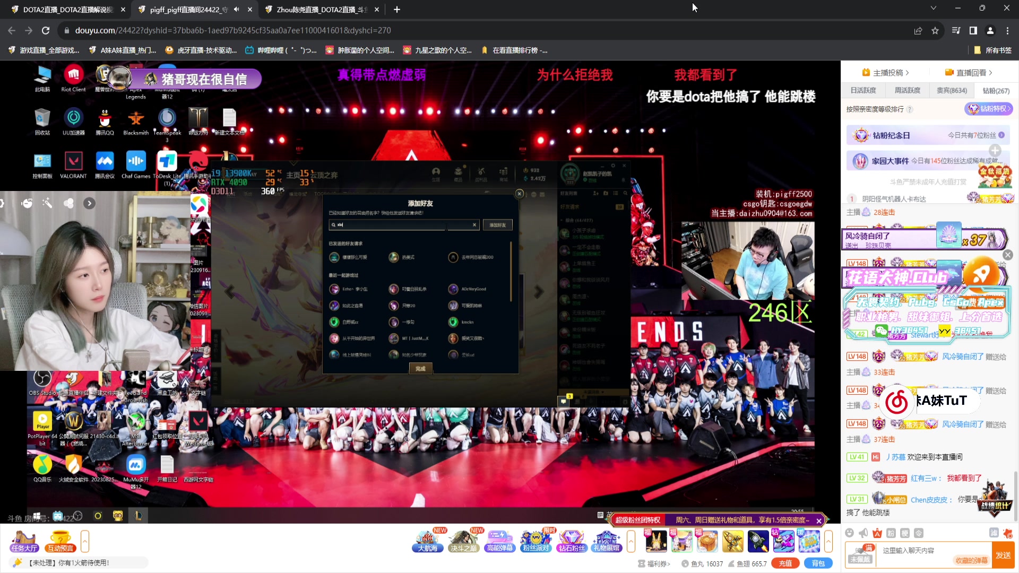Open the 直播回看 chevron link
This screenshot has height=573, width=1019.
(x=969, y=73)
